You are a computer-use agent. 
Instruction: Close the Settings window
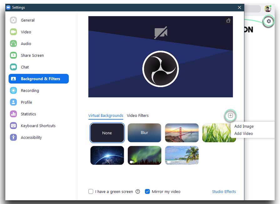click(x=239, y=7)
